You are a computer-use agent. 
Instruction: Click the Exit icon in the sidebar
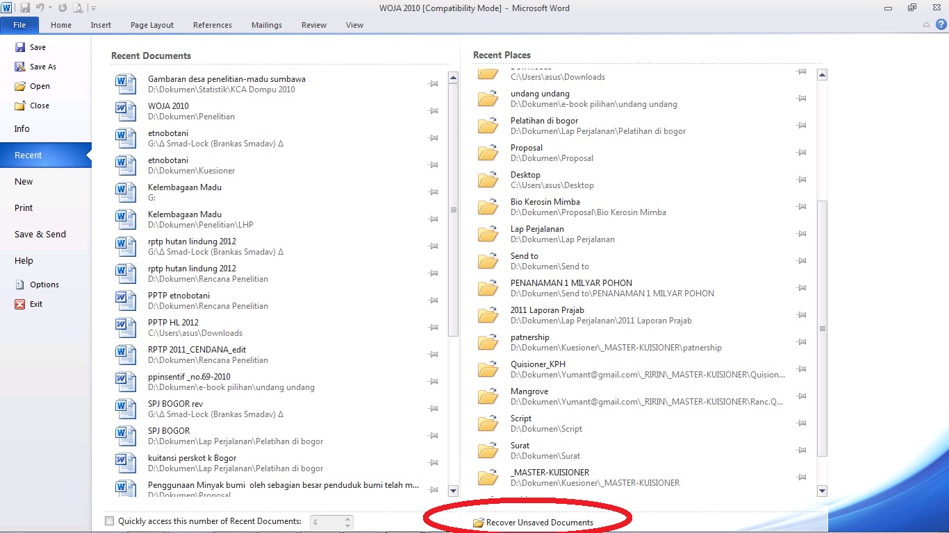point(22,304)
